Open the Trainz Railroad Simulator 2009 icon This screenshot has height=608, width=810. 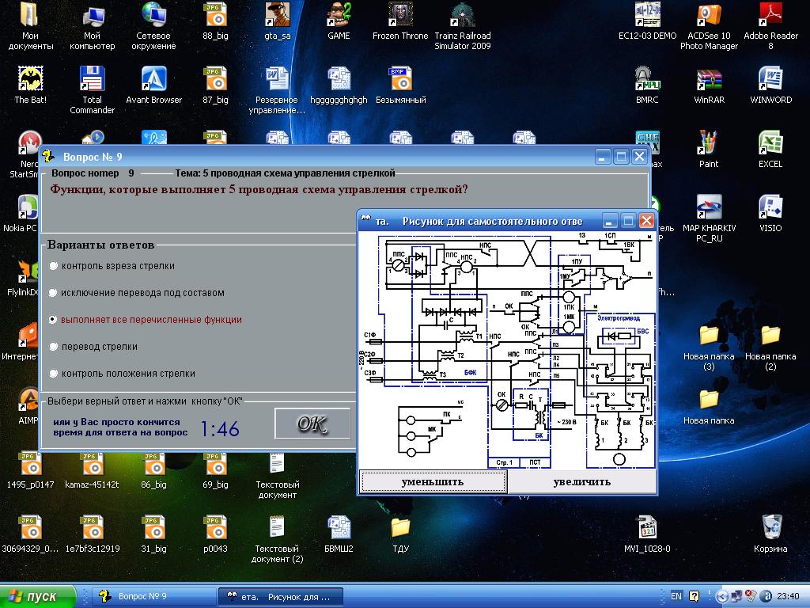click(463, 16)
